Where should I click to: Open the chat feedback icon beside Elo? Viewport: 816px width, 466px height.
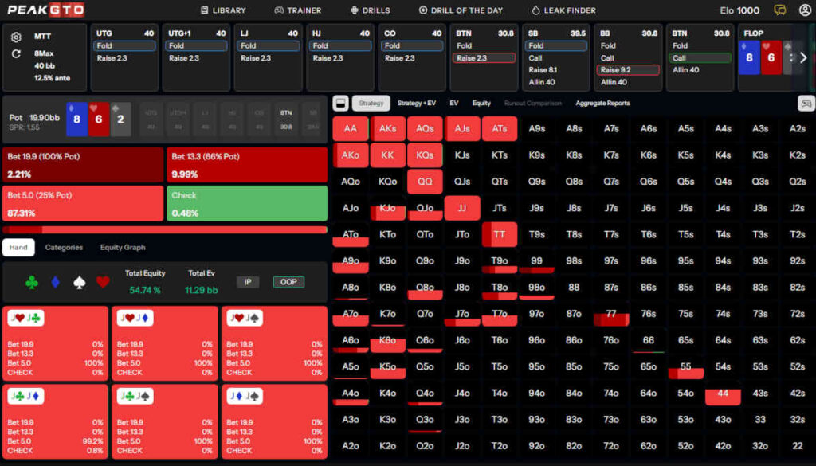point(779,10)
